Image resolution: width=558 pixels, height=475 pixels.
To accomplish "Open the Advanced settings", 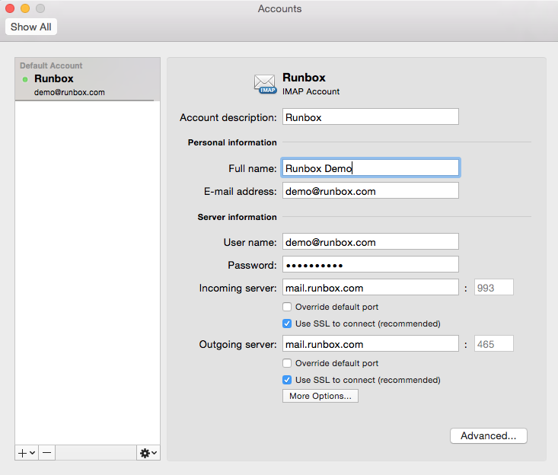I will click(x=489, y=435).
